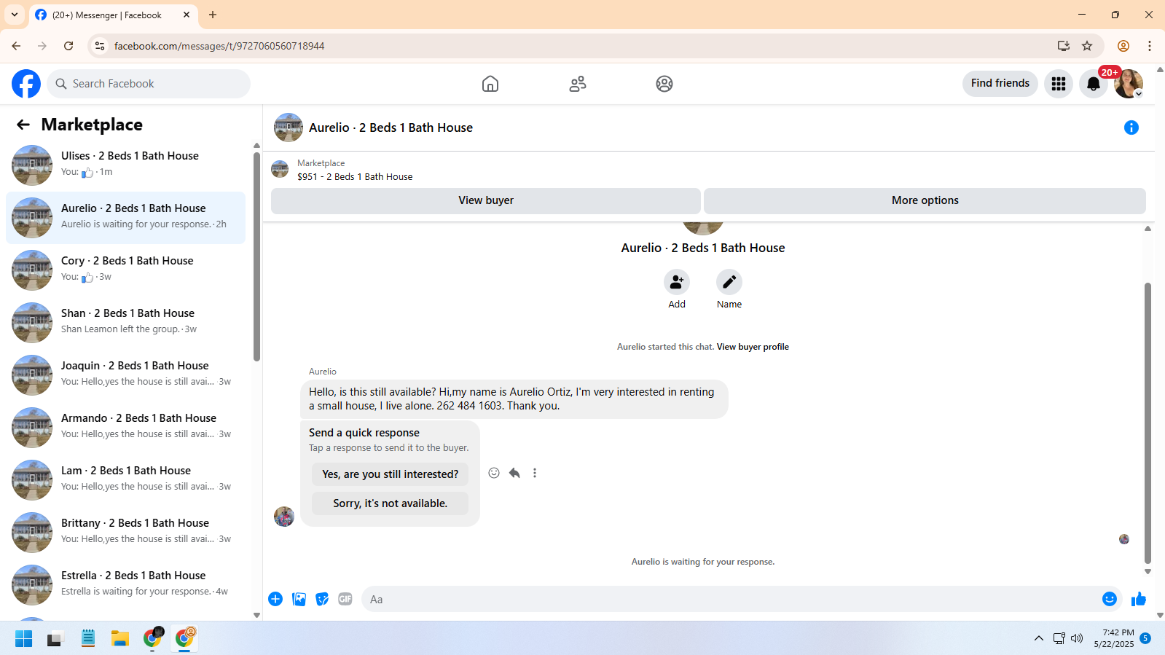The width and height of the screenshot is (1165, 655).
Task: Open the Joaquin 2 Beds 1 Bath House chat
Action: point(125,374)
